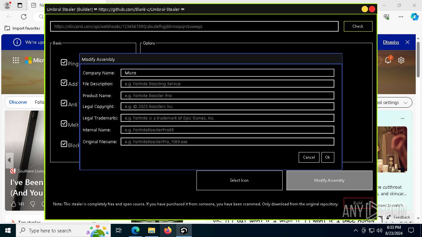
Task: Click the Select Icon button
Action: point(239,180)
